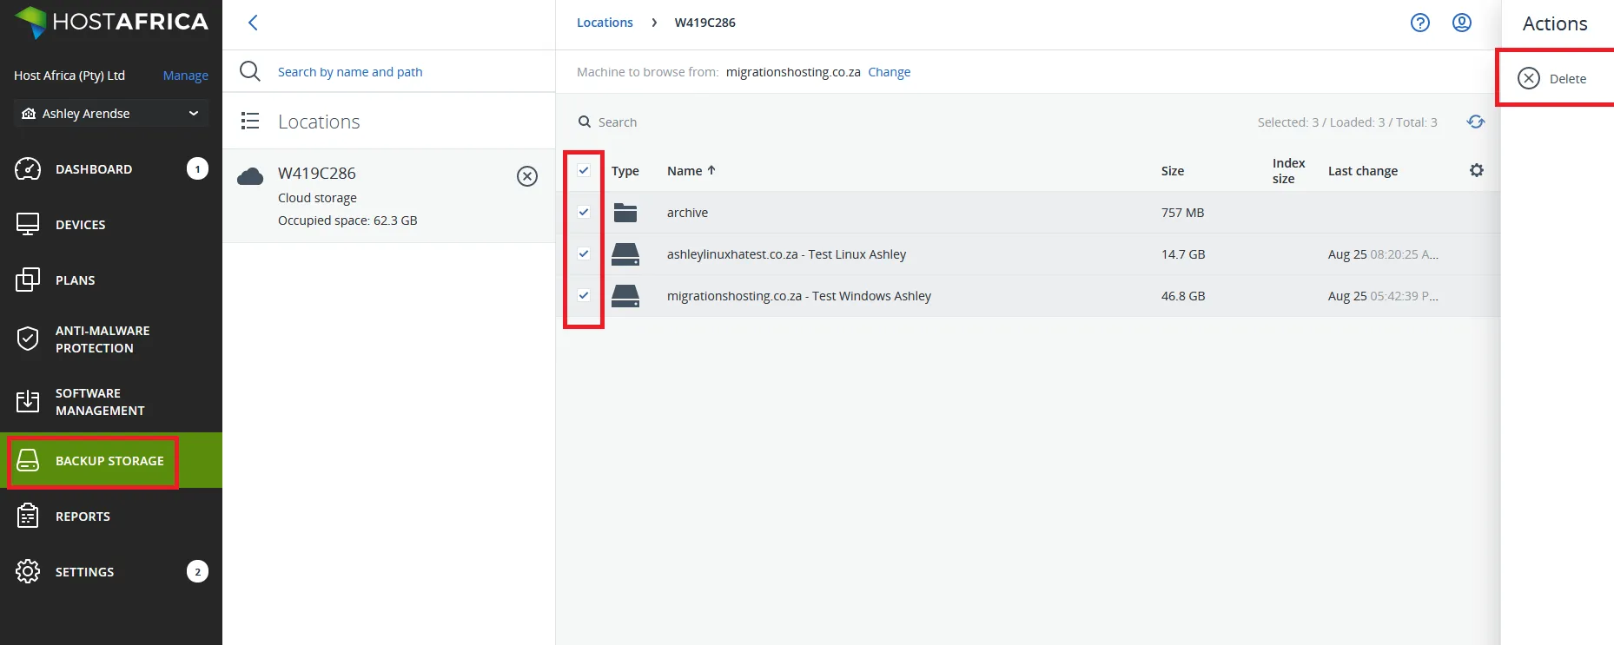Click the Manage link

click(186, 76)
